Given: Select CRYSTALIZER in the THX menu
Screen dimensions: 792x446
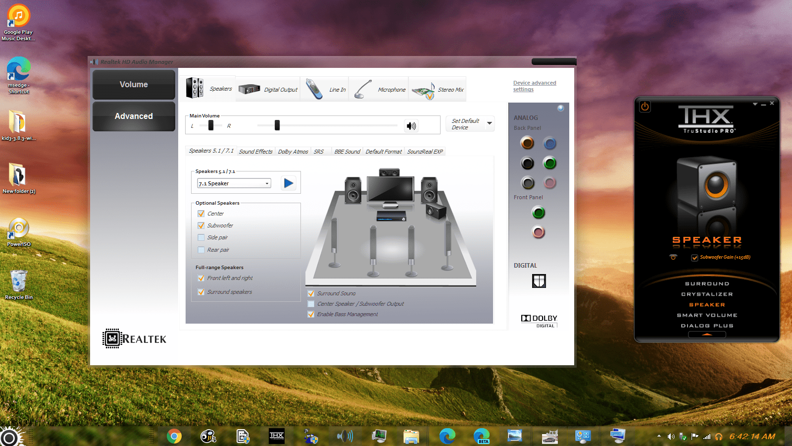Looking at the screenshot, I should tap(707, 294).
